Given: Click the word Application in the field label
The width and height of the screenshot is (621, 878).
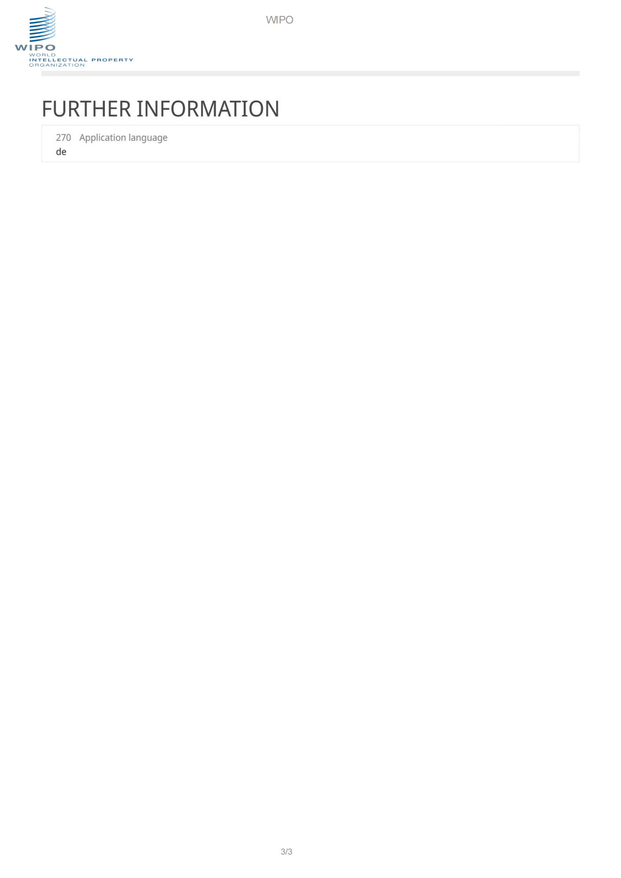Looking at the screenshot, I should point(102,138).
